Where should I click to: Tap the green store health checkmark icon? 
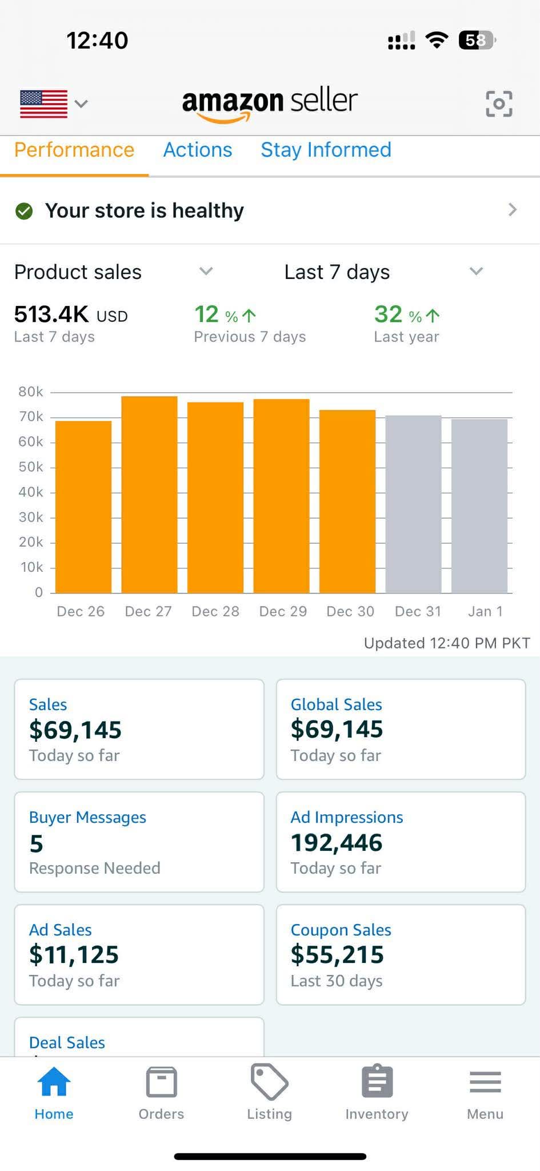tap(24, 211)
